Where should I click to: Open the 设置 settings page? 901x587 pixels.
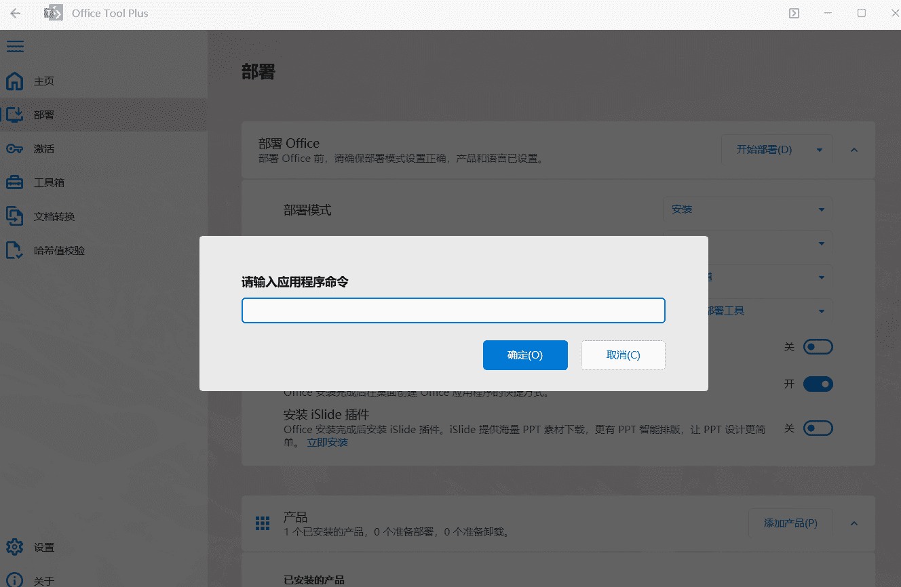pyautogui.click(x=43, y=547)
